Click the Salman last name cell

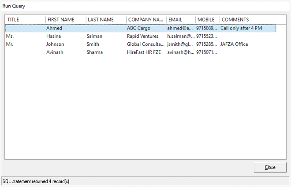94,36
